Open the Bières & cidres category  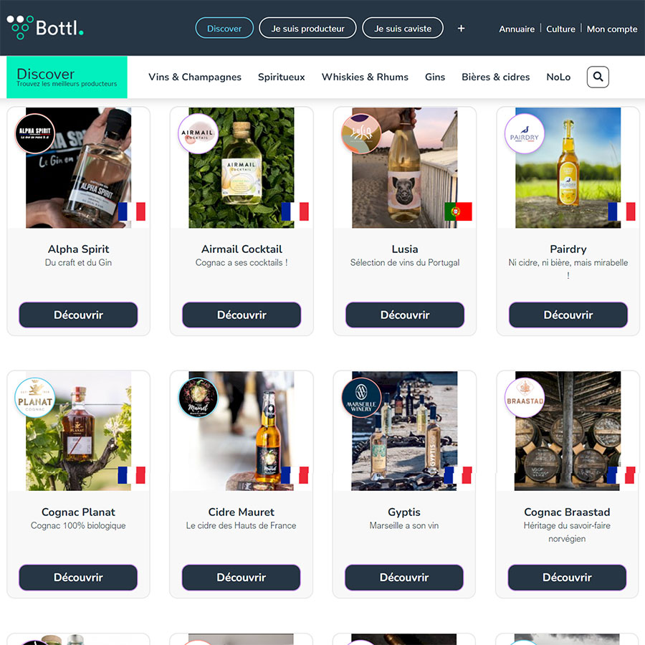pyautogui.click(x=495, y=77)
